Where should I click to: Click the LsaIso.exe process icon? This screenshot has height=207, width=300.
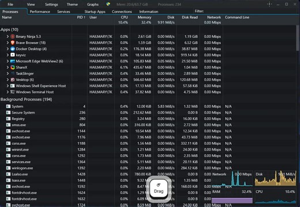[x=8, y=174]
